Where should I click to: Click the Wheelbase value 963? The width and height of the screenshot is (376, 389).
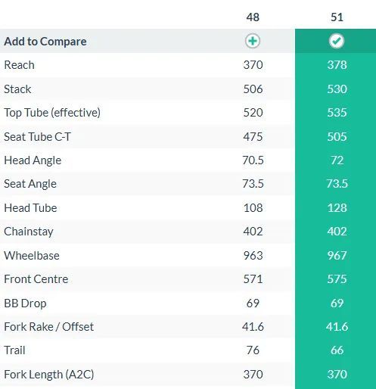pyautogui.click(x=253, y=255)
